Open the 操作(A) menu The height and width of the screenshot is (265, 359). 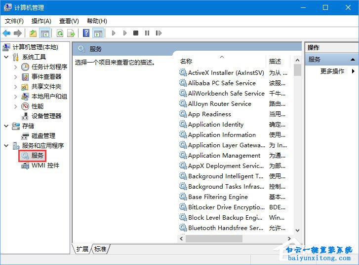coord(41,21)
